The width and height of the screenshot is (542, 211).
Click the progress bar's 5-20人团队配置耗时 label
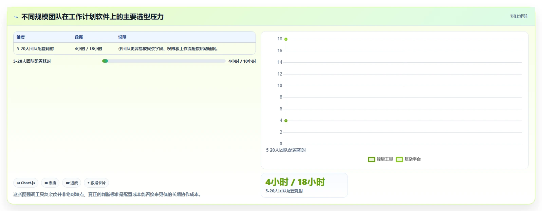coord(32,61)
